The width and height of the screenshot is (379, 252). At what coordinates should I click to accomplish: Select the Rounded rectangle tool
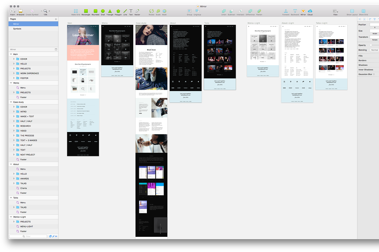point(95,11)
